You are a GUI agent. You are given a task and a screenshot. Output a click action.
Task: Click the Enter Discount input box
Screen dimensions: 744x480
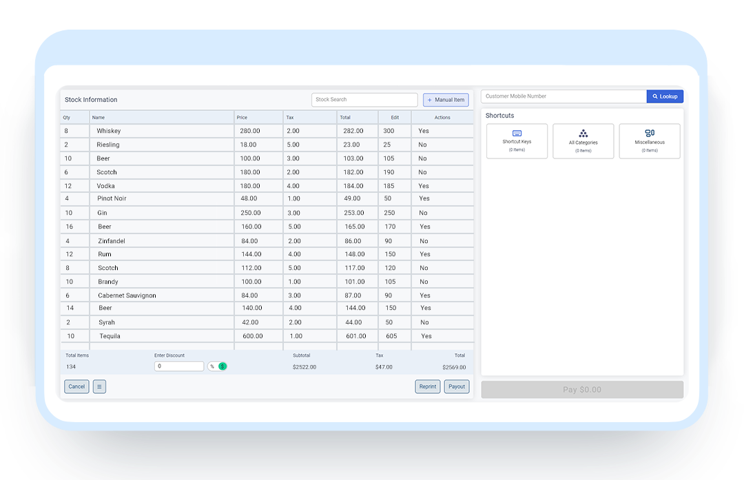pyautogui.click(x=179, y=366)
